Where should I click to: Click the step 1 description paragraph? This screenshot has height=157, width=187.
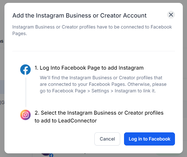pos(103,84)
